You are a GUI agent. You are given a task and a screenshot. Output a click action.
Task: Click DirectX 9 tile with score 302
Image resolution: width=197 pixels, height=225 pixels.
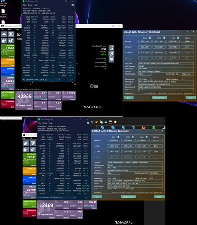[x=62, y=205]
